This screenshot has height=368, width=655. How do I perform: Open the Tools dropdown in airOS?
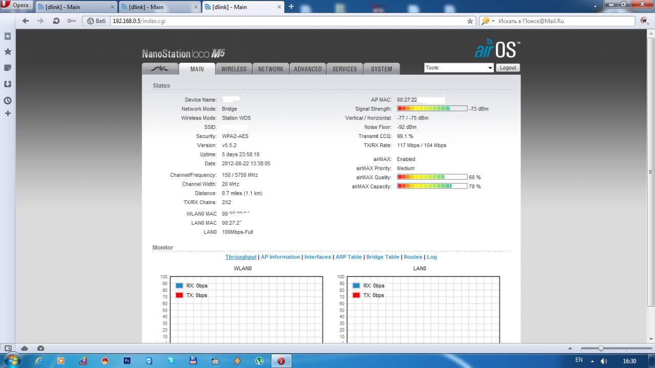tap(459, 67)
